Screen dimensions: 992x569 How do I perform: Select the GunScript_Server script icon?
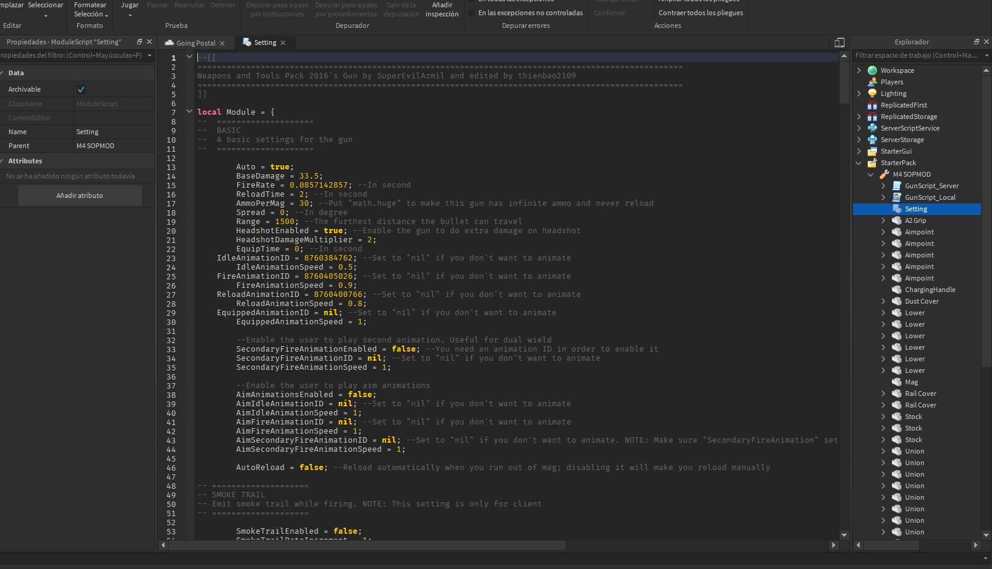[897, 186]
